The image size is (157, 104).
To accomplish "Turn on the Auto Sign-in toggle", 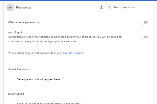I will [x=144, y=37].
